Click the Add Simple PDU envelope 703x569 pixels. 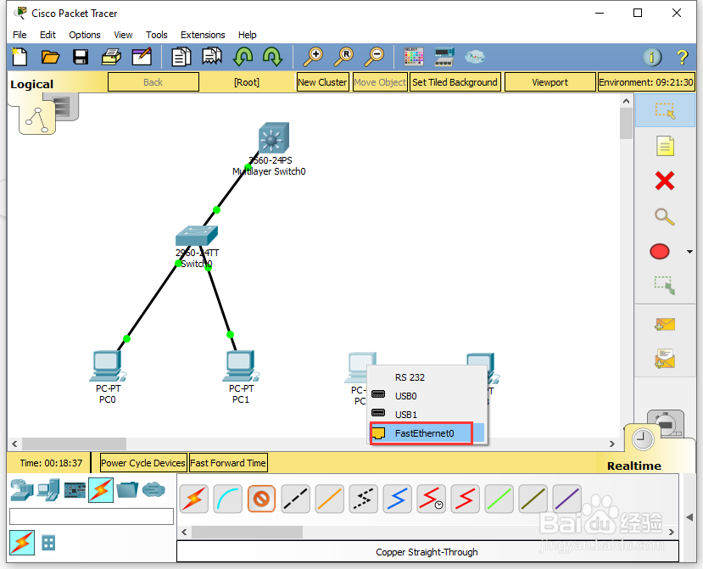coord(665,324)
